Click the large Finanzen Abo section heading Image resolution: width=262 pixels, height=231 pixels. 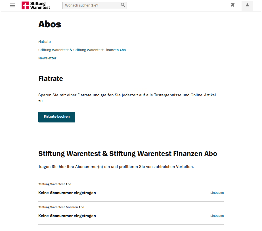click(127, 154)
